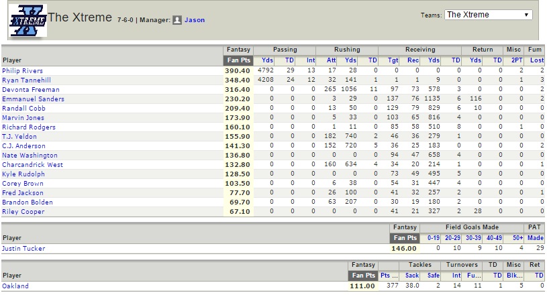Open Marvin Jones player page

(23, 118)
